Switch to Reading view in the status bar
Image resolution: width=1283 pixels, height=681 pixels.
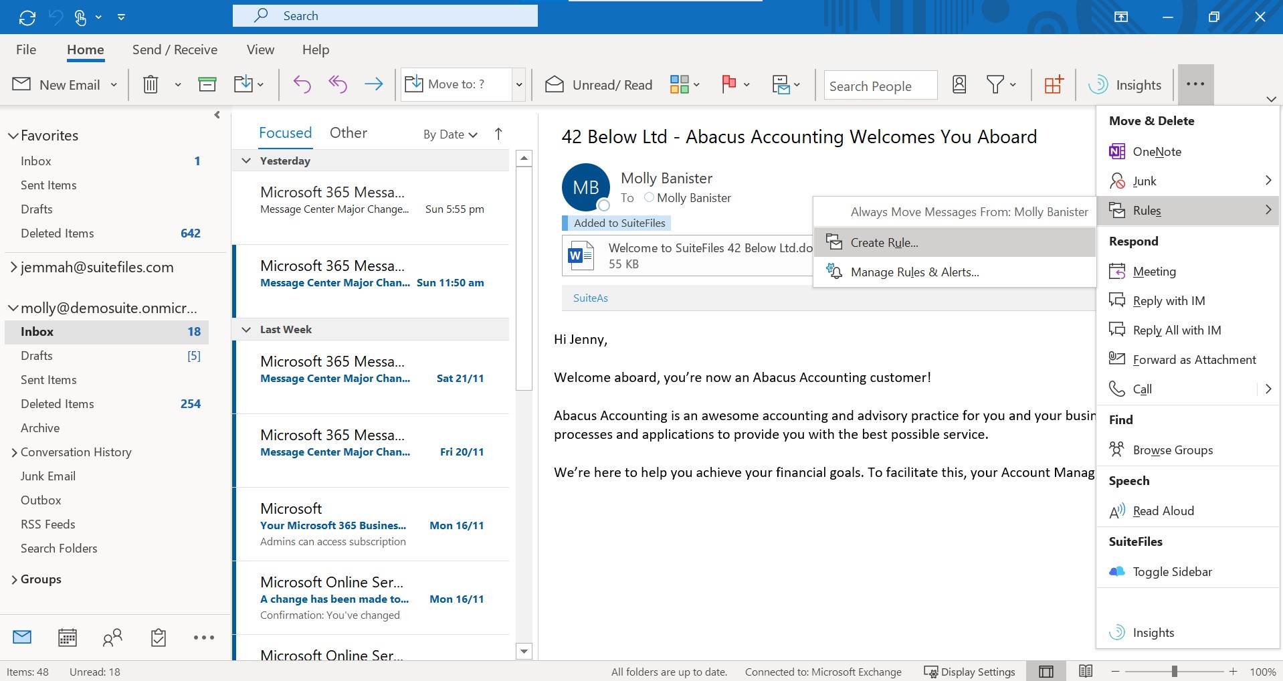[x=1086, y=671]
